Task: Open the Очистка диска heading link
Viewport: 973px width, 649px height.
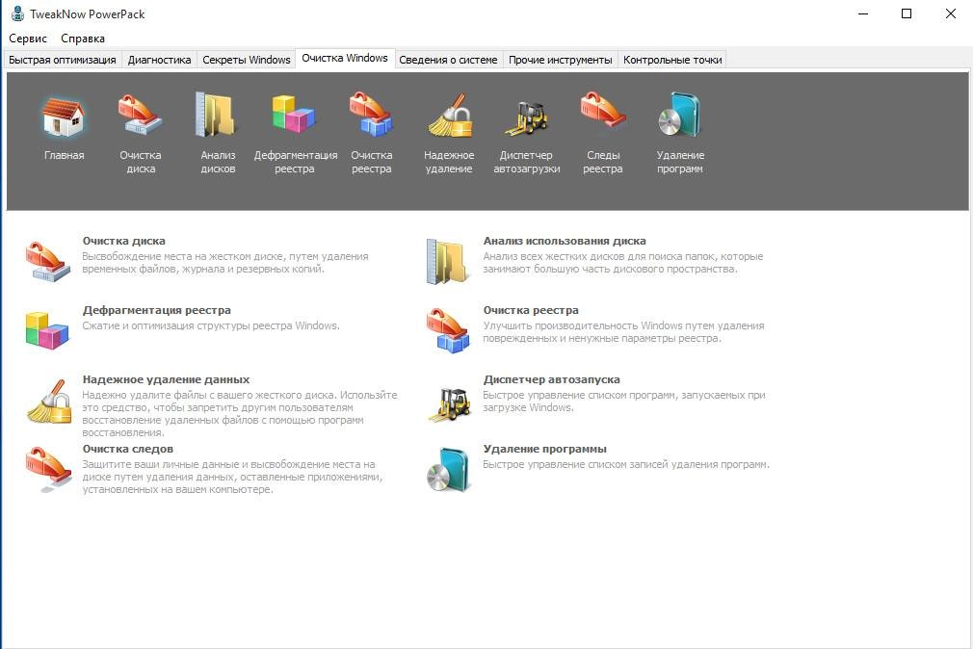Action: tap(123, 241)
